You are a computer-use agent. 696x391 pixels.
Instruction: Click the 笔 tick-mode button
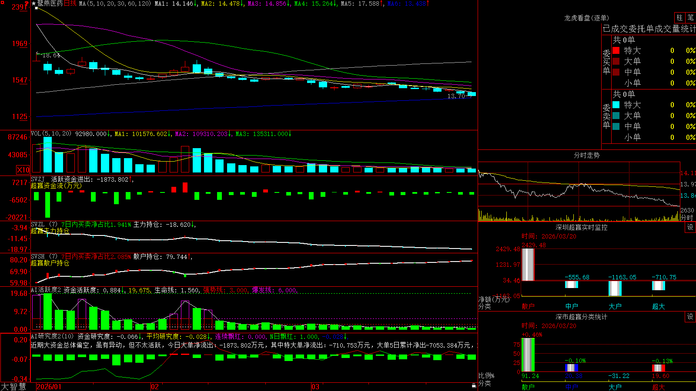tap(690, 17)
